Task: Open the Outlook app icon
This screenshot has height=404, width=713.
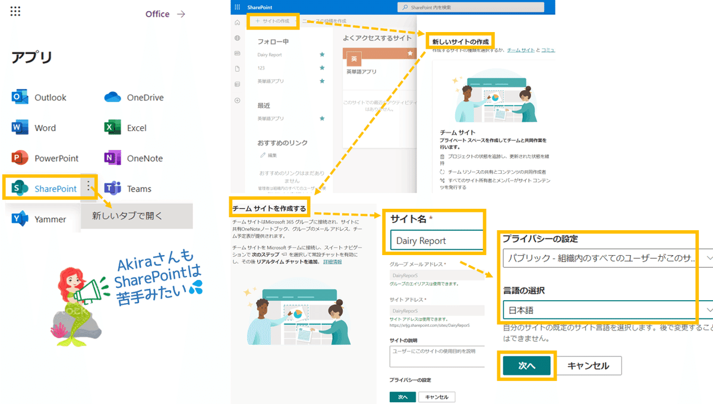Action: point(20,97)
